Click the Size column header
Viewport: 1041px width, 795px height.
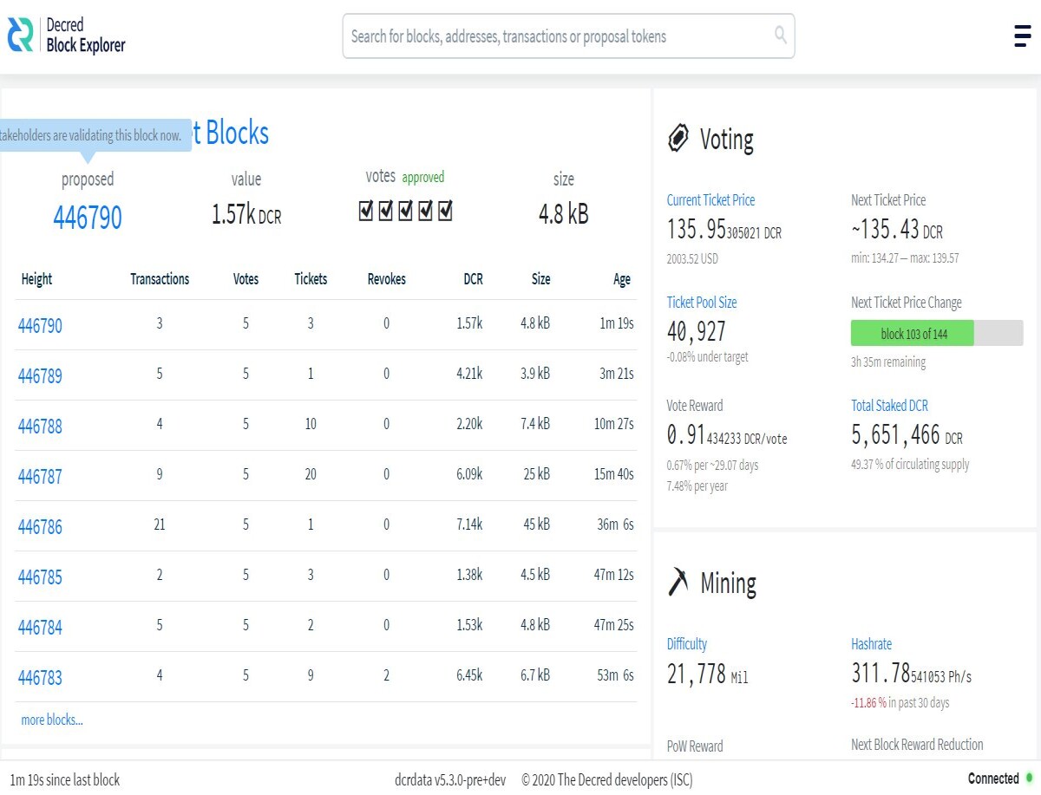(541, 279)
